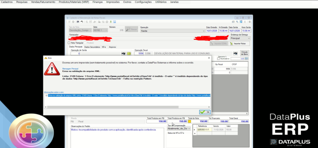Click the Data Saída date field
The height and width of the screenshot is (148, 318).
(235, 31)
